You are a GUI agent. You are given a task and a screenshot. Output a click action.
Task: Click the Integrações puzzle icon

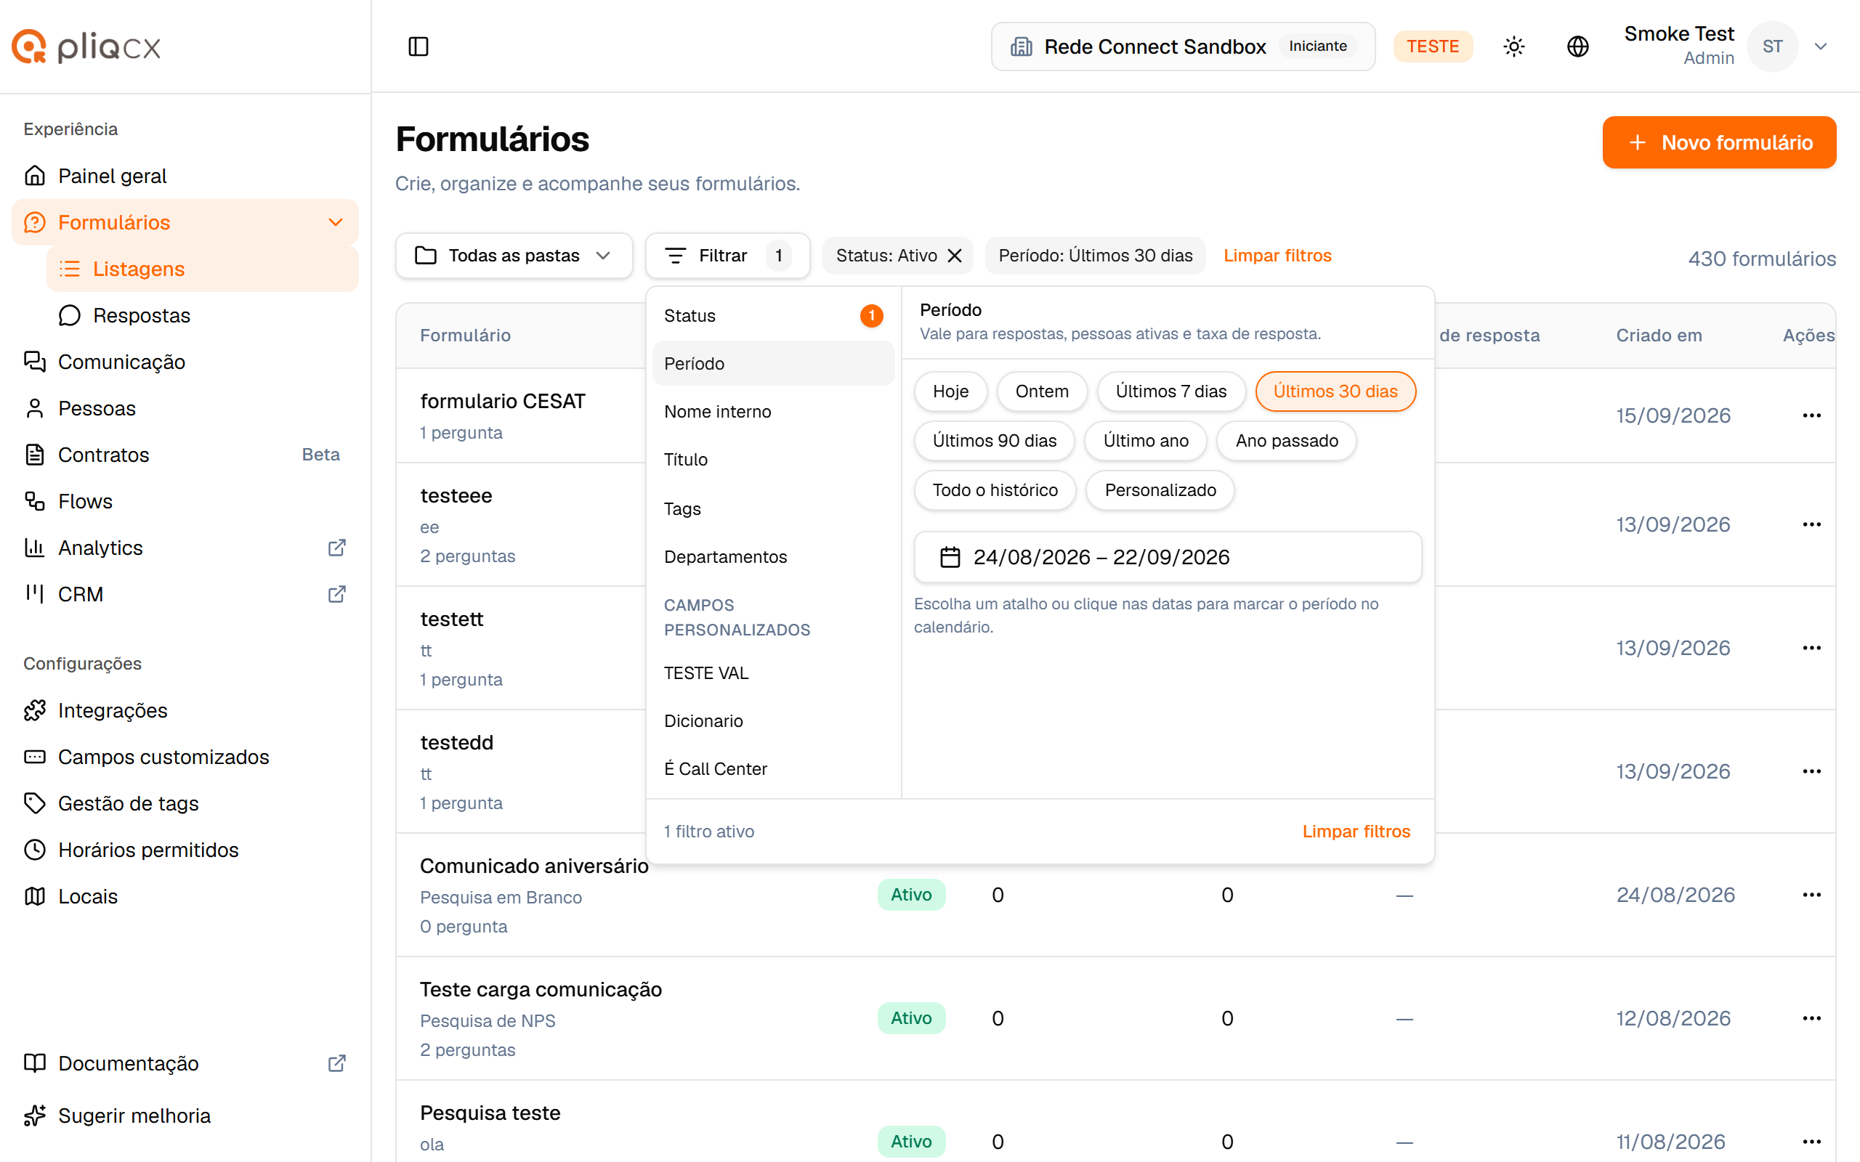pyautogui.click(x=35, y=710)
